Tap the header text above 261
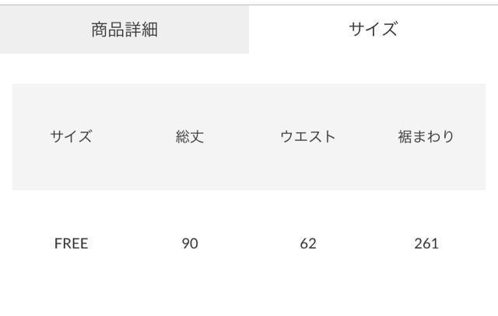The image size is (498, 316). 426,137
